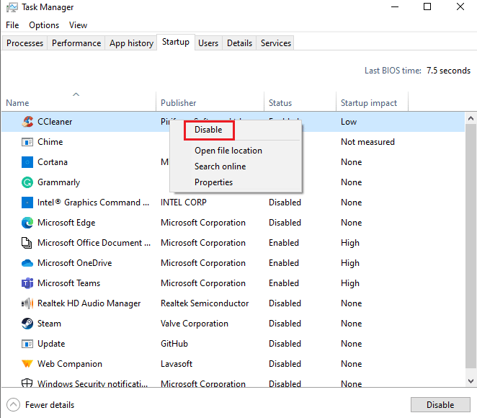Switch to the Processes tab

pyautogui.click(x=25, y=43)
